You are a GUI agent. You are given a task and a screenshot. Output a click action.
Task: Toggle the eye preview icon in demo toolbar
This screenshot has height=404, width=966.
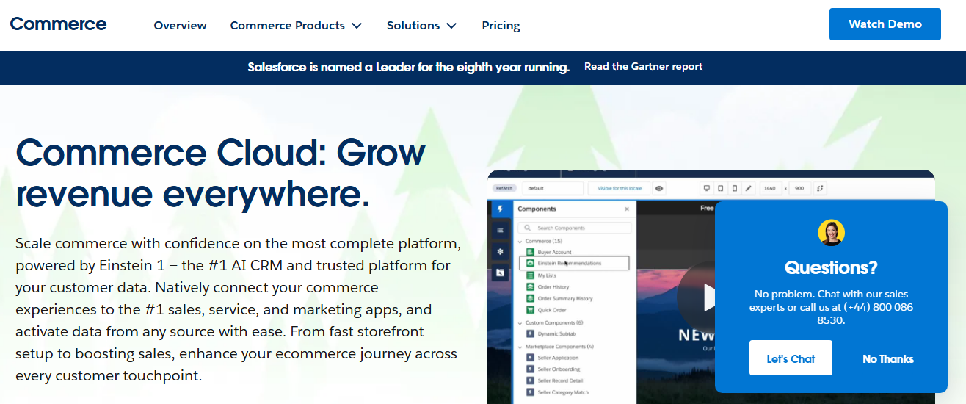click(x=659, y=188)
